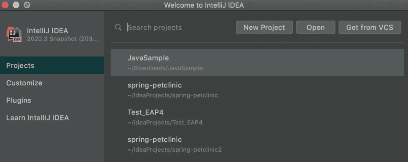Click the 2020.3 Snapshot version label

[x=62, y=39]
